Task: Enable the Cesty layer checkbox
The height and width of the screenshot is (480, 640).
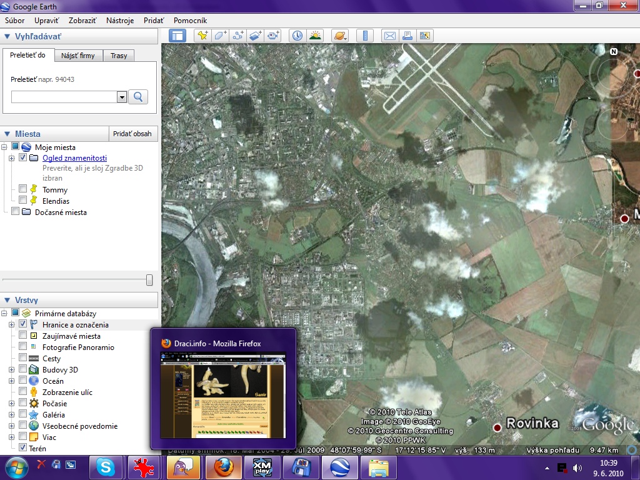Action: click(23, 357)
